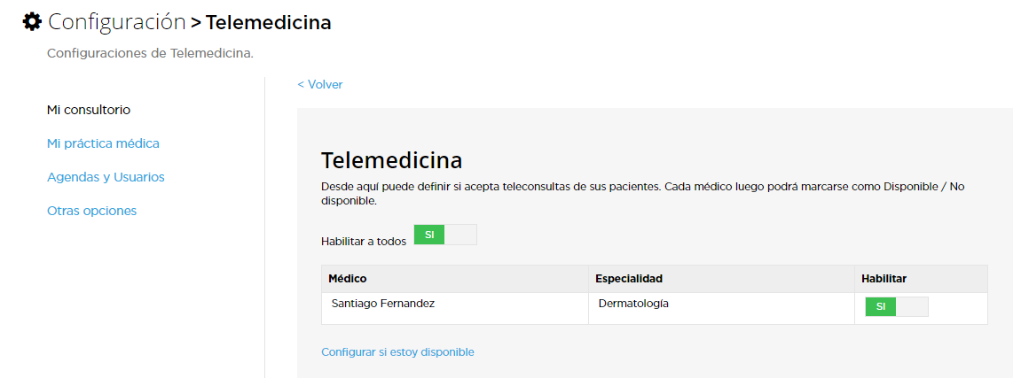Viewport: 1021px width, 378px height.
Task: Toggle the Habilitar a todos switch
Action: (x=445, y=235)
